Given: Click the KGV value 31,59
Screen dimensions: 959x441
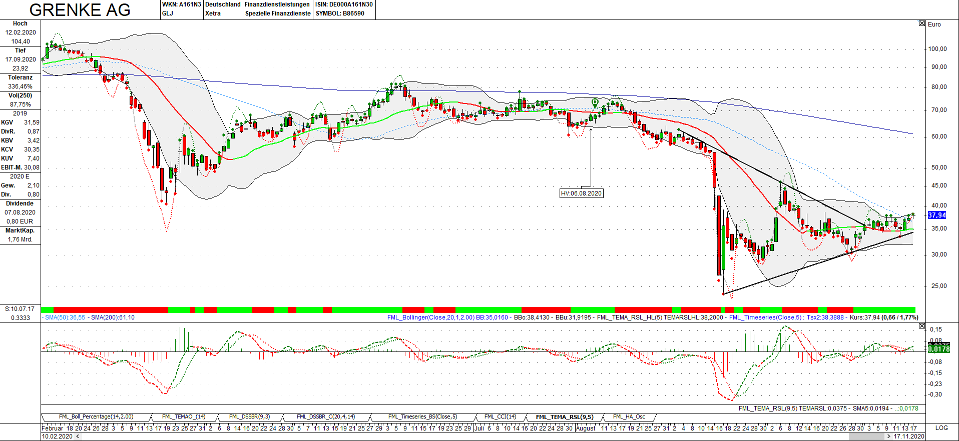Looking at the screenshot, I should (32, 122).
